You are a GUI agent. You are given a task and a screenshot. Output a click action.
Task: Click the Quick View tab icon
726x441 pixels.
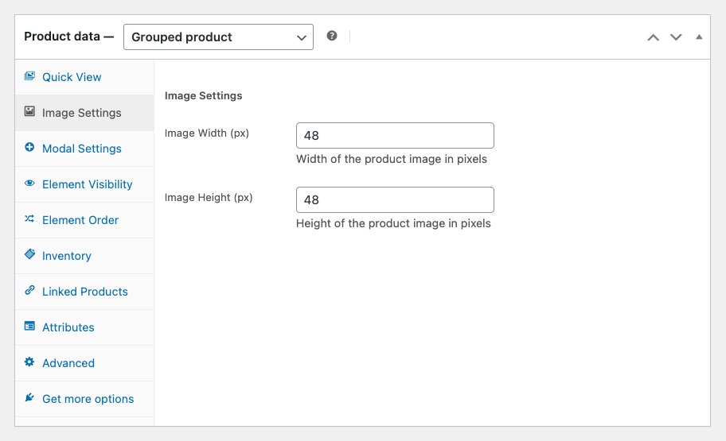point(29,76)
